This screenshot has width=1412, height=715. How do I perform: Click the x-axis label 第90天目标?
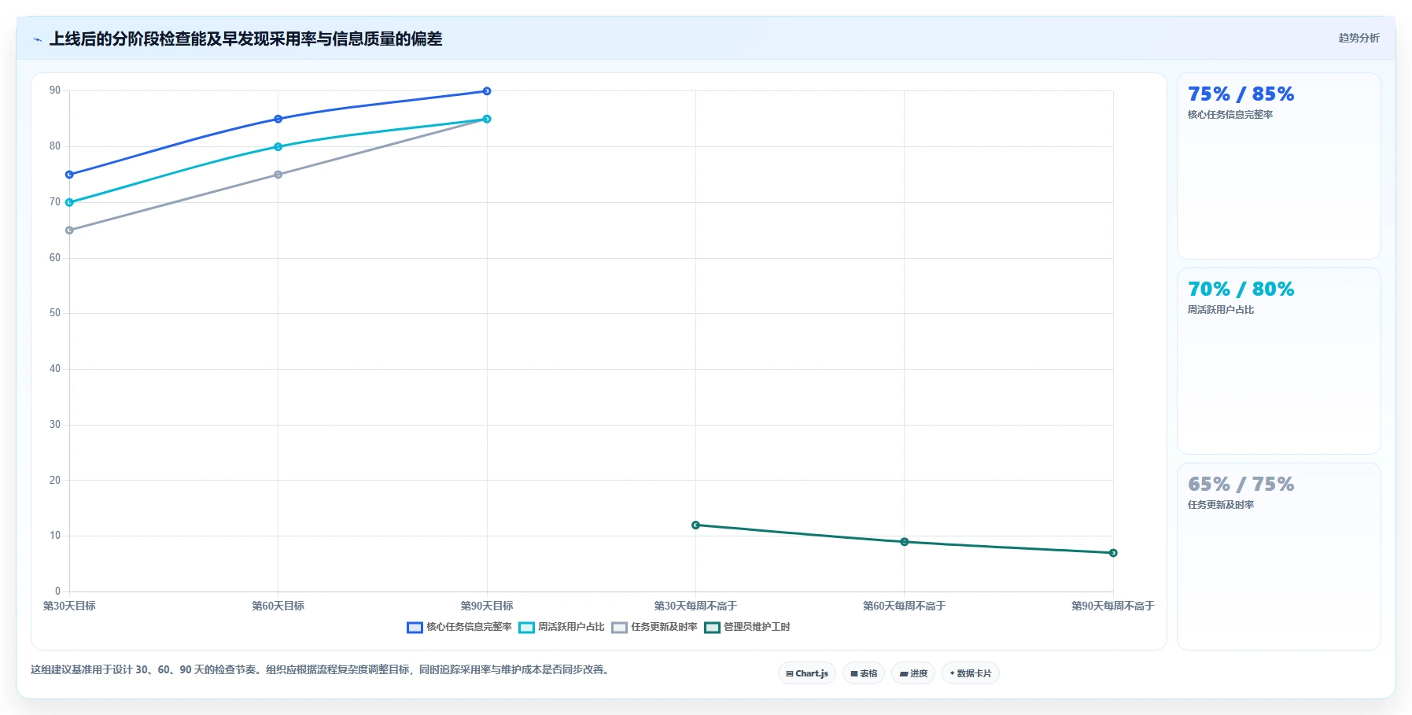pyautogui.click(x=487, y=606)
